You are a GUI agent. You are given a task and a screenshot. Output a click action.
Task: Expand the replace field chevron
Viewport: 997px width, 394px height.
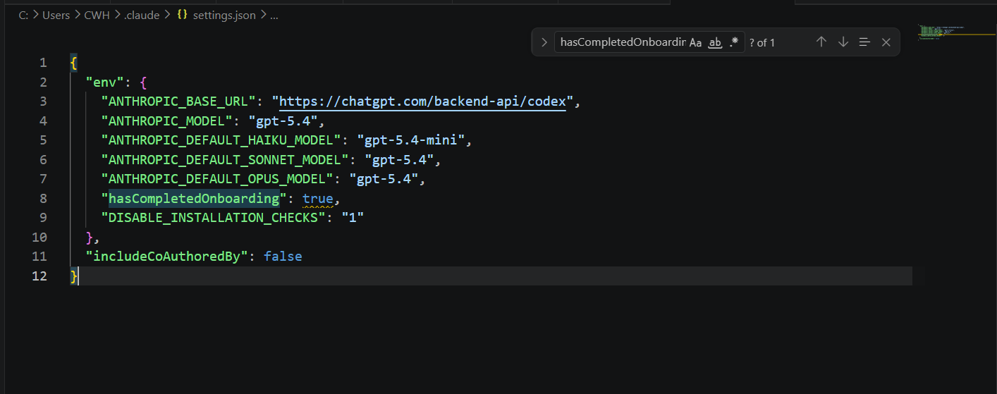click(544, 42)
